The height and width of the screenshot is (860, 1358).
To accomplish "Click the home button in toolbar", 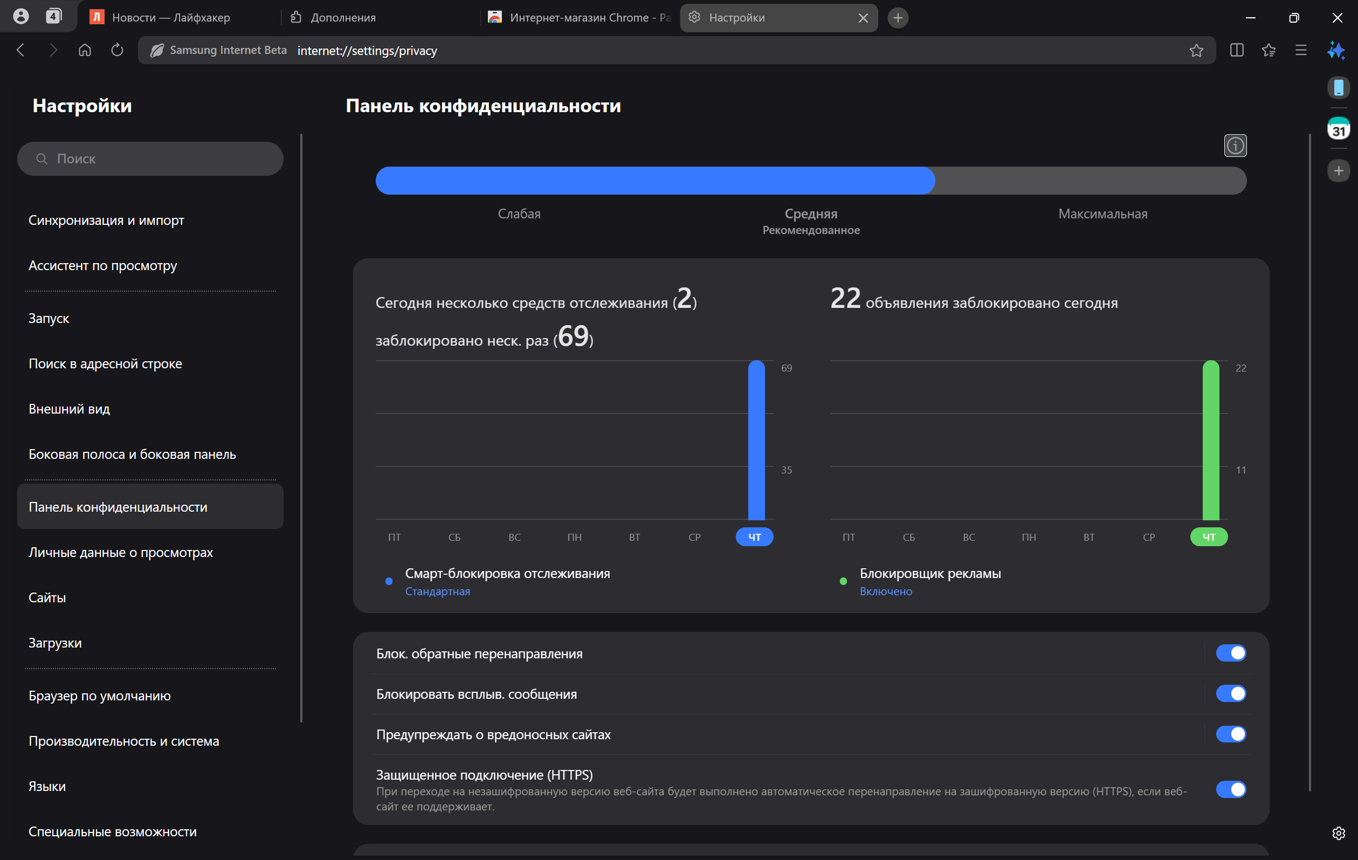I will (x=85, y=50).
